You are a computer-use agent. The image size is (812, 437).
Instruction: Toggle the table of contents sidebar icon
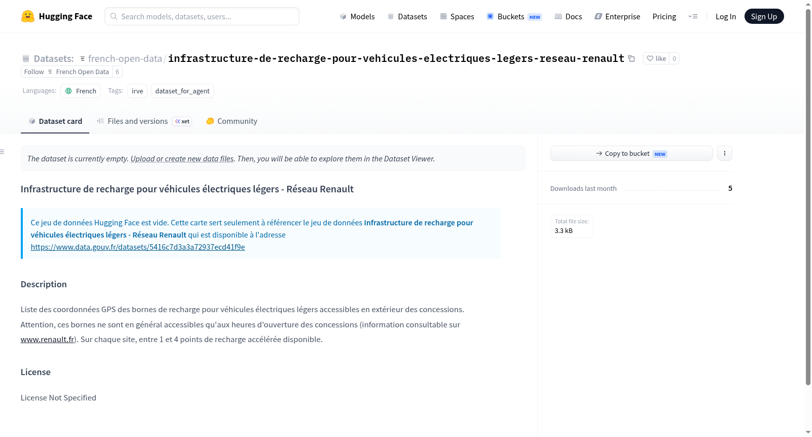pos(3,152)
